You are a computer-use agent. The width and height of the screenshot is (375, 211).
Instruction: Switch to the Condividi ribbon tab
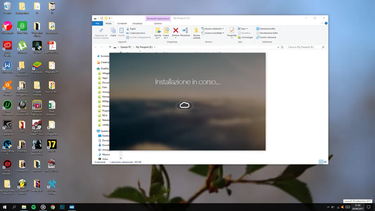point(122,23)
